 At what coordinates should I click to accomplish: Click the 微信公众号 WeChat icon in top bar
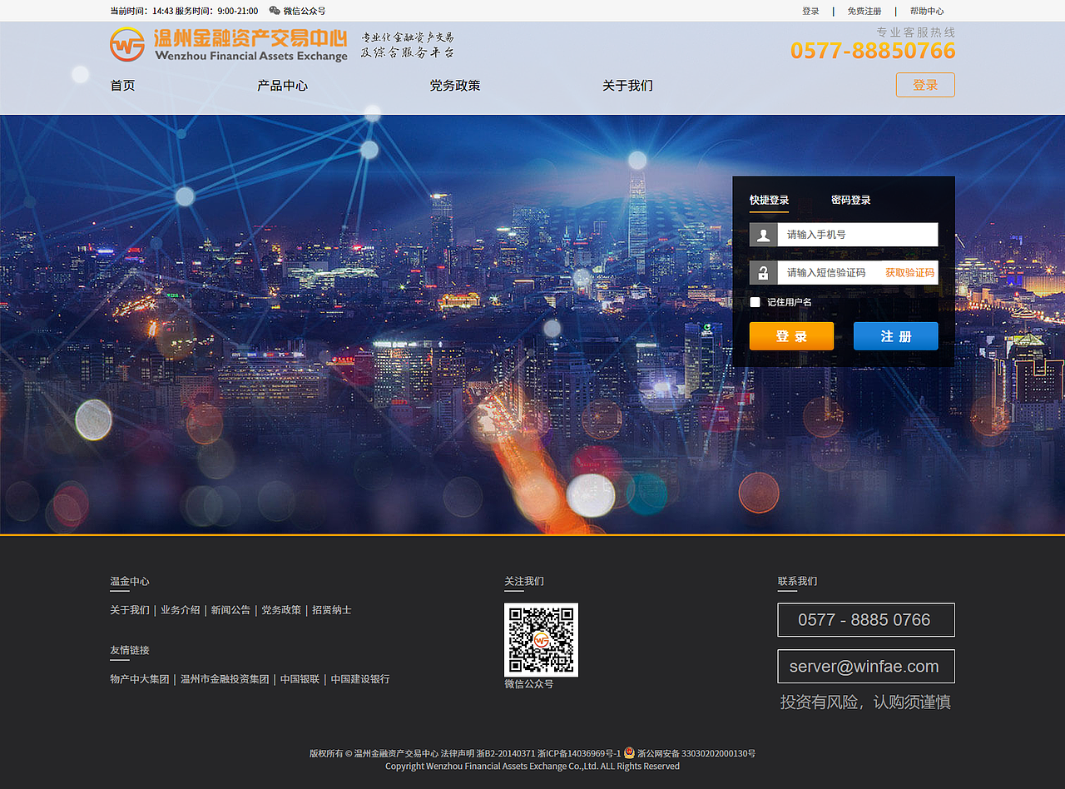point(275,11)
